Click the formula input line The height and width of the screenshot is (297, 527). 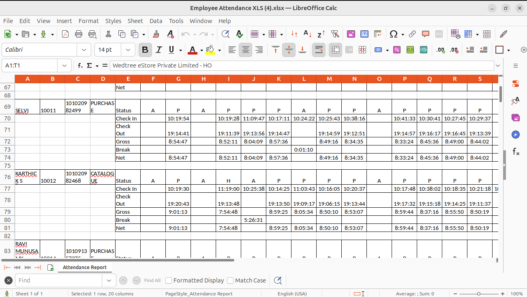coord(302,65)
